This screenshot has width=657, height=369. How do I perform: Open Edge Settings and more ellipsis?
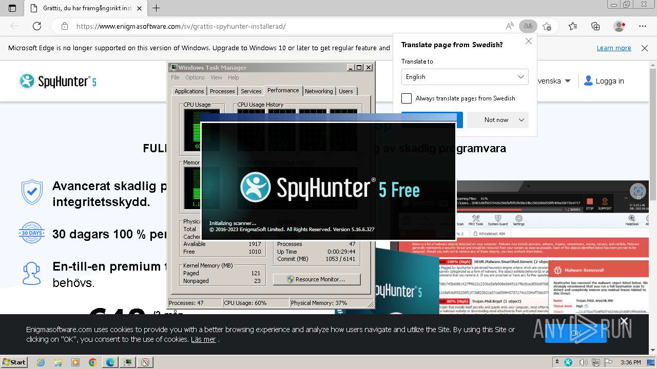point(643,26)
